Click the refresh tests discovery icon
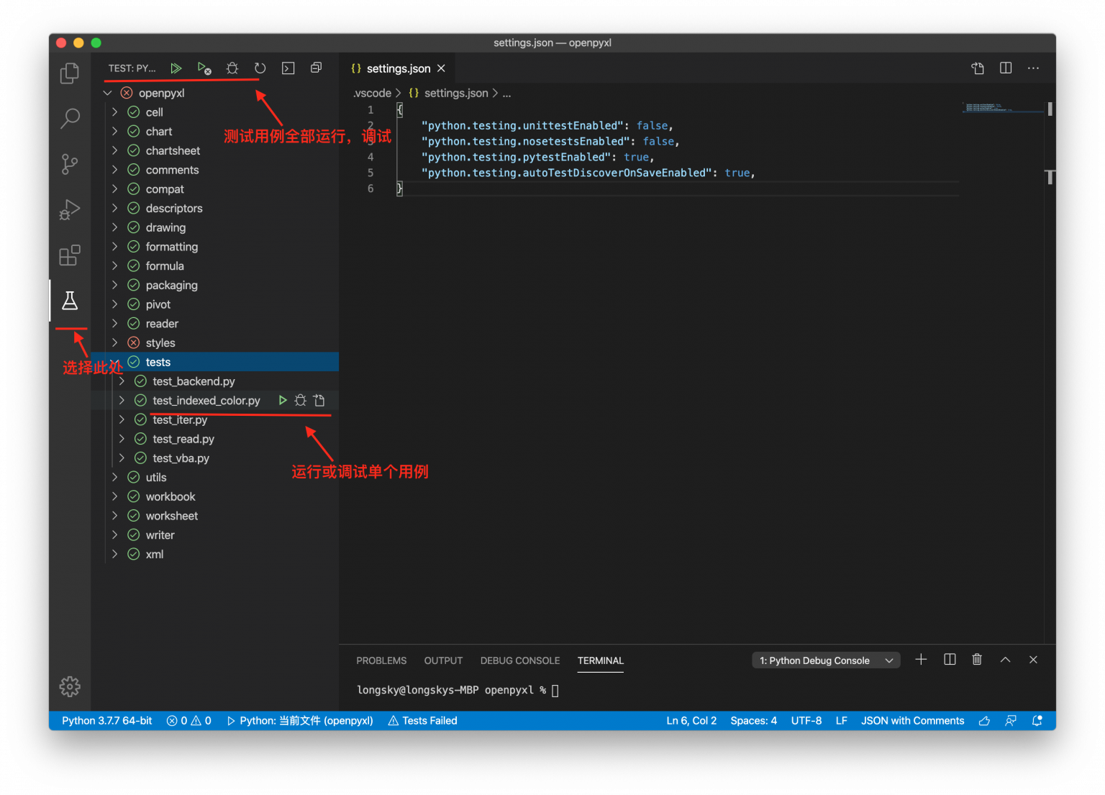Screen dimensions: 1105x795 [x=260, y=68]
